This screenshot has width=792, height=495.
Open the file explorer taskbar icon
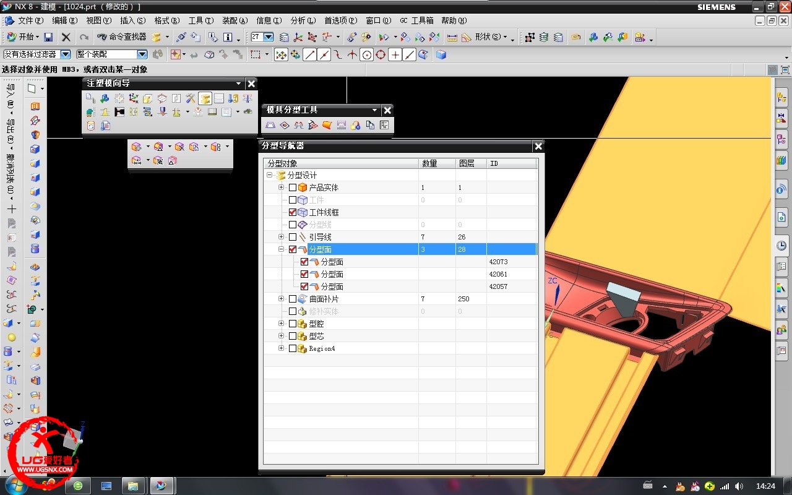pyautogui.click(x=133, y=486)
